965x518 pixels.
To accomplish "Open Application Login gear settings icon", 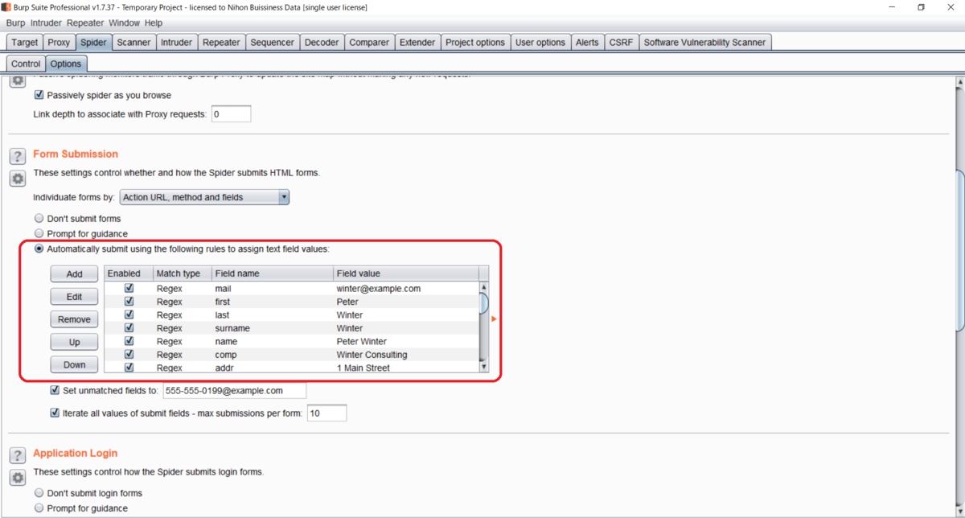I will (17, 478).
